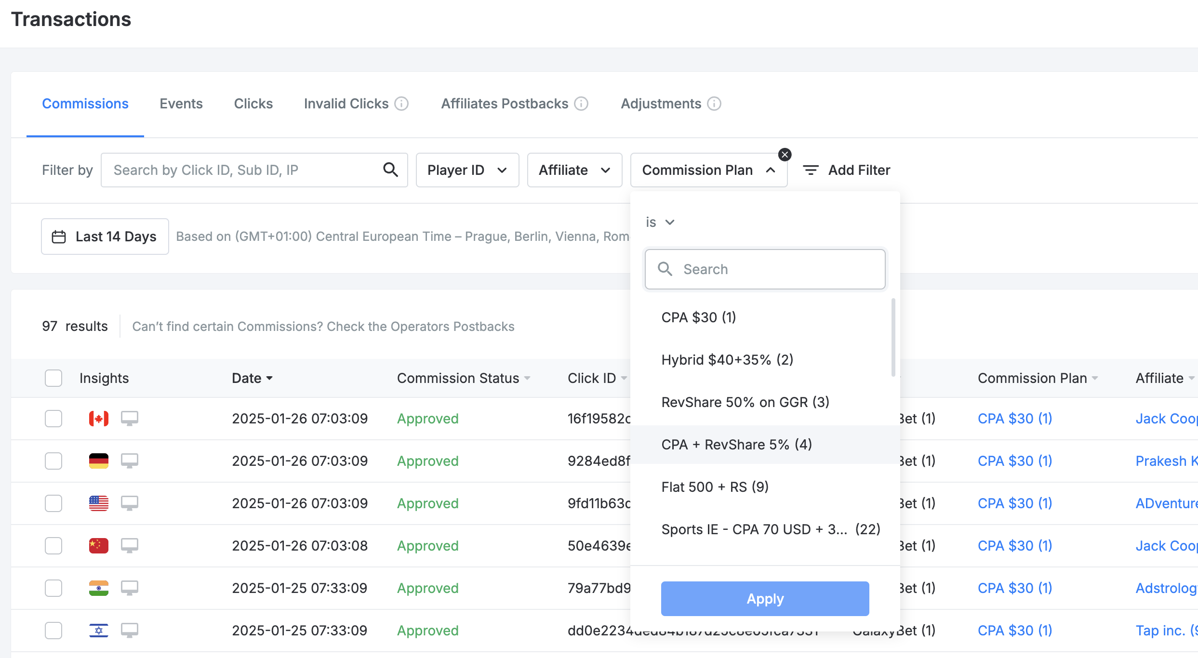Screen dimensions: 1198x658
Task: Click the Canada flag icon in first row
Action: (x=99, y=419)
